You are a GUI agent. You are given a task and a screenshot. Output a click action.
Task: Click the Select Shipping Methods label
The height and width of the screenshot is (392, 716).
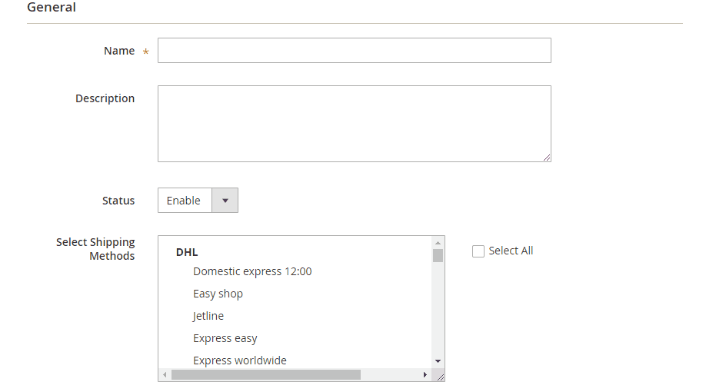pos(95,249)
